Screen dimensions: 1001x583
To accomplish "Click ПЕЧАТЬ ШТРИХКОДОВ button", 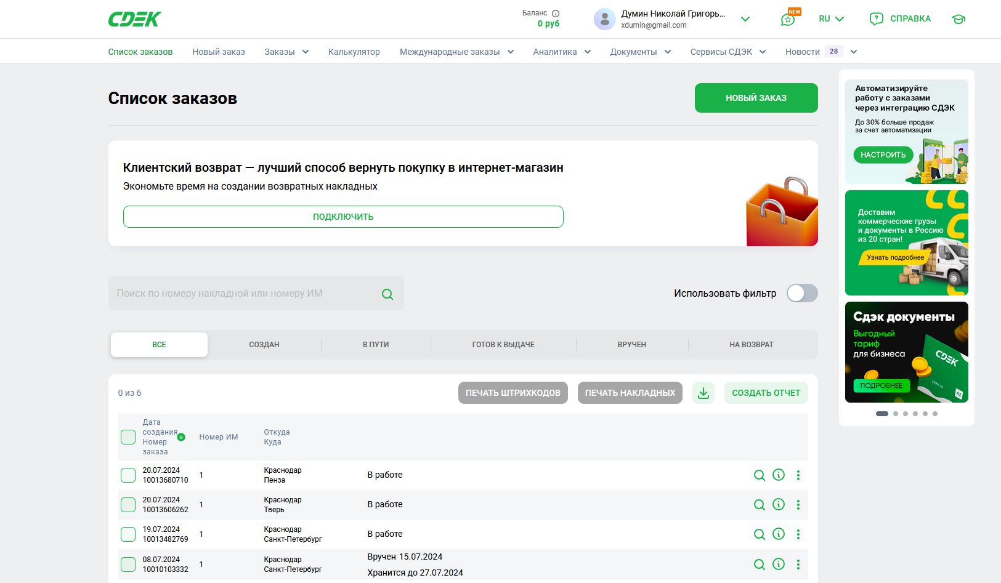I will click(513, 393).
